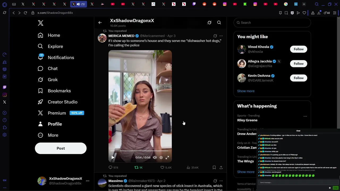Open Grok from the X sidebar

[x=48, y=80]
